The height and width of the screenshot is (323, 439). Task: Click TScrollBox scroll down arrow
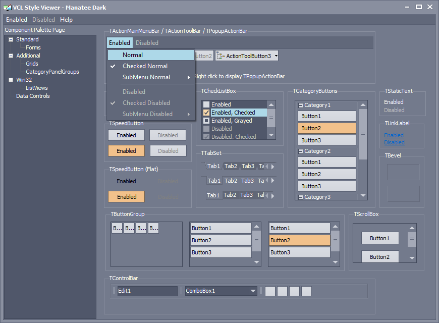412,258
